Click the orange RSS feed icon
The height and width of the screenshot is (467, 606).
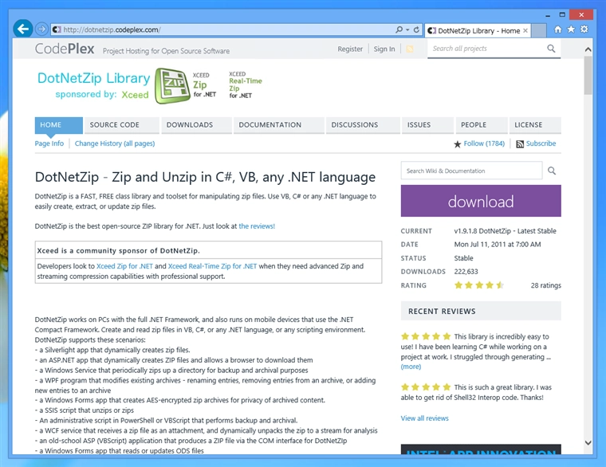tap(410, 49)
